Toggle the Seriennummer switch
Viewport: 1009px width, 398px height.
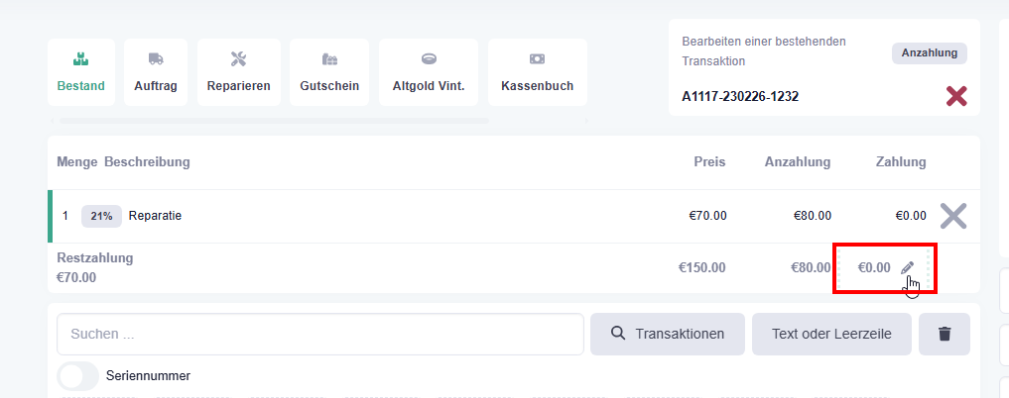(x=78, y=376)
